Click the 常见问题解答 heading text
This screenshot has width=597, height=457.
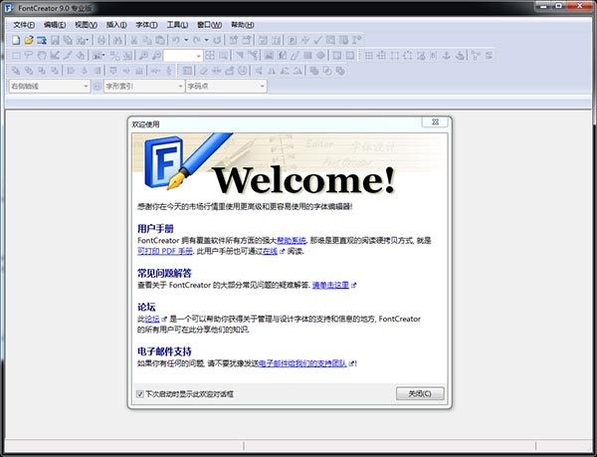pos(164,273)
